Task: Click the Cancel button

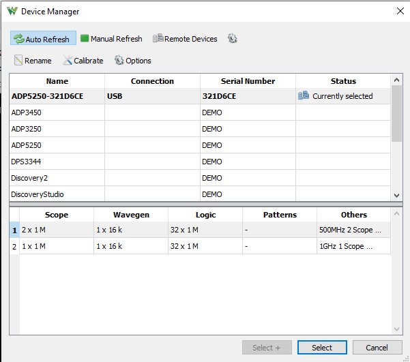Action: tap(377, 348)
